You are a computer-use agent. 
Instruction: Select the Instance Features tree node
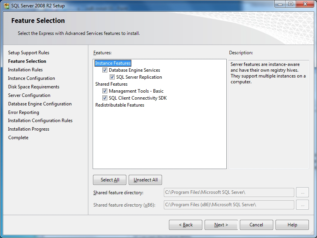pos(113,63)
